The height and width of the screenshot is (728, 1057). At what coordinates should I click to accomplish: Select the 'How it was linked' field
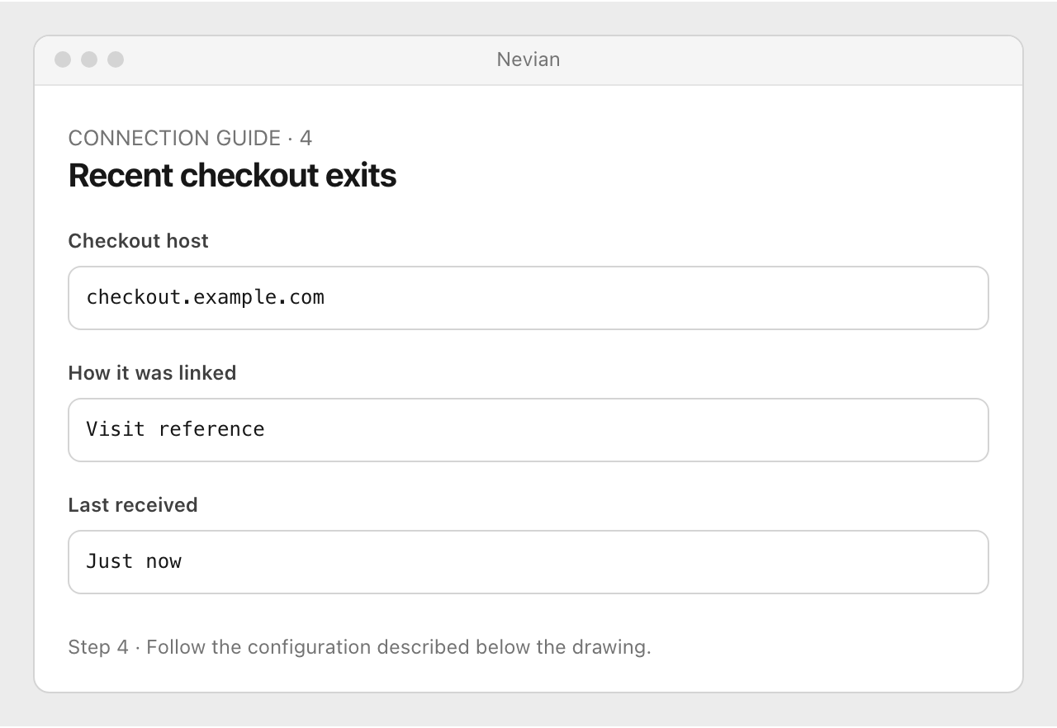pyautogui.click(x=528, y=430)
